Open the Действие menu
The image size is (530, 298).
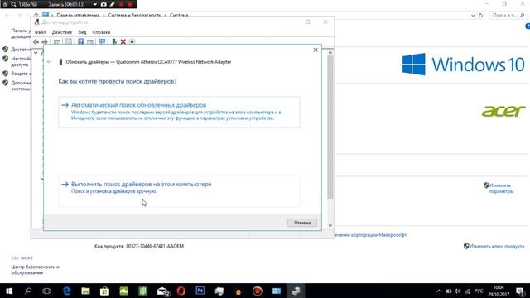coord(62,32)
